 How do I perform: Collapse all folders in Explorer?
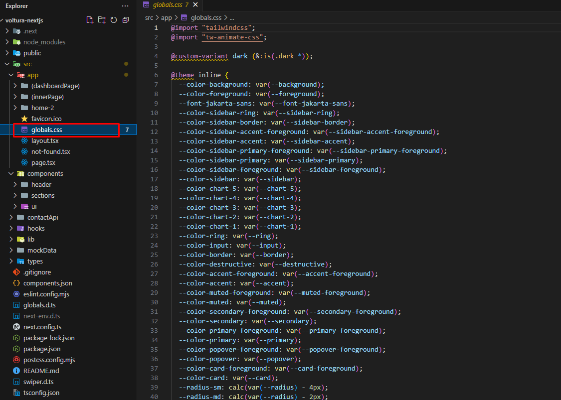click(x=126, y=20)
